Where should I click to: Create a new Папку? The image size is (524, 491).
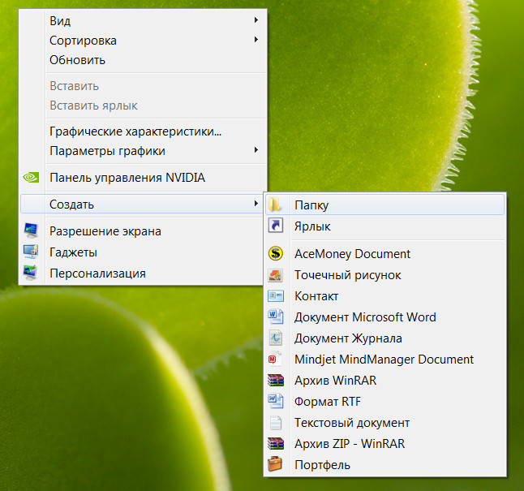point(384,205)
